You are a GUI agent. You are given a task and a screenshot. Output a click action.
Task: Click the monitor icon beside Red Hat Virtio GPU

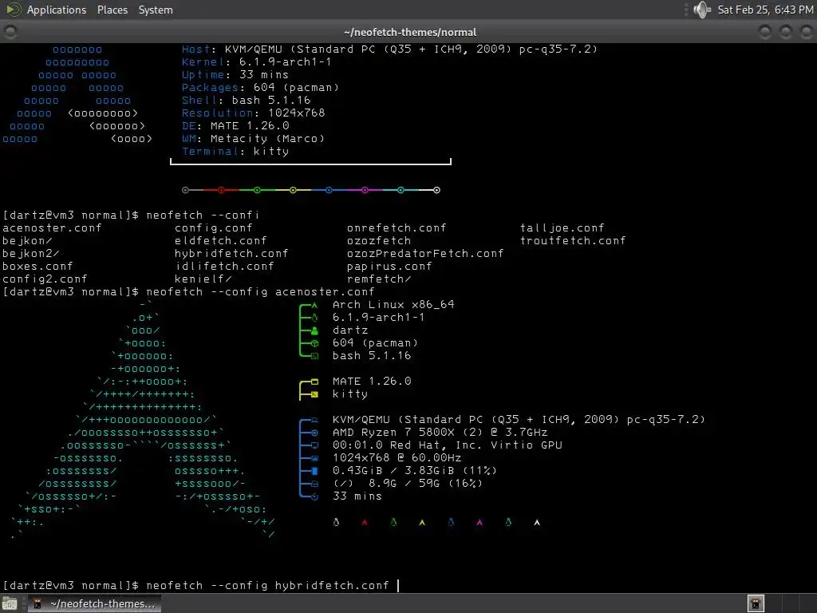point(314,445)
